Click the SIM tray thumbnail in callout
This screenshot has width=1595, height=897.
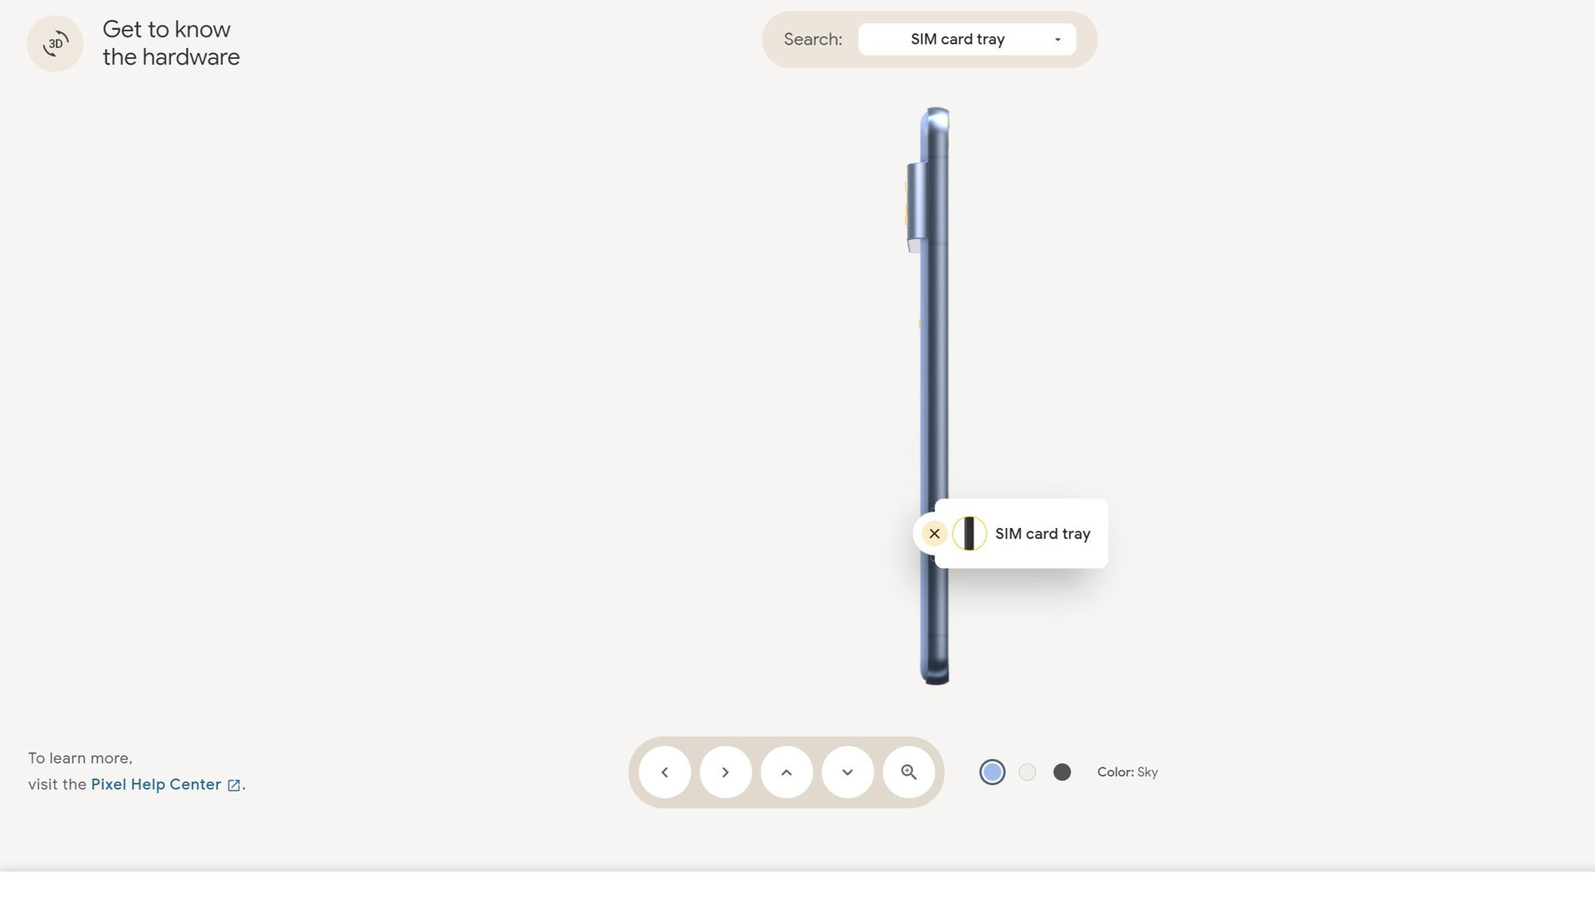[x=969, y=533]
